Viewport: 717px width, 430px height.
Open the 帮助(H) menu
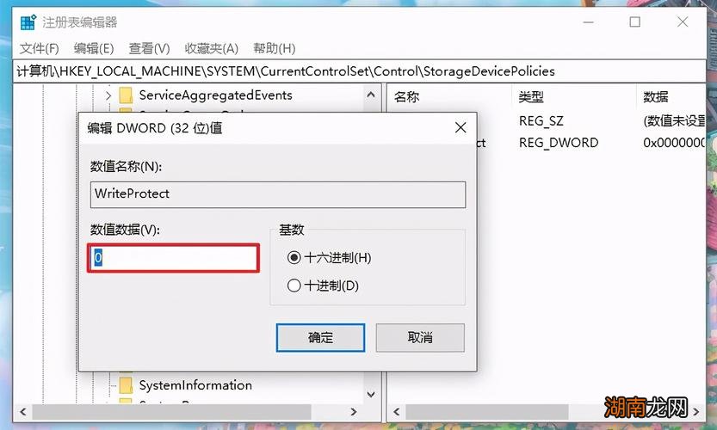pos(275,48)
